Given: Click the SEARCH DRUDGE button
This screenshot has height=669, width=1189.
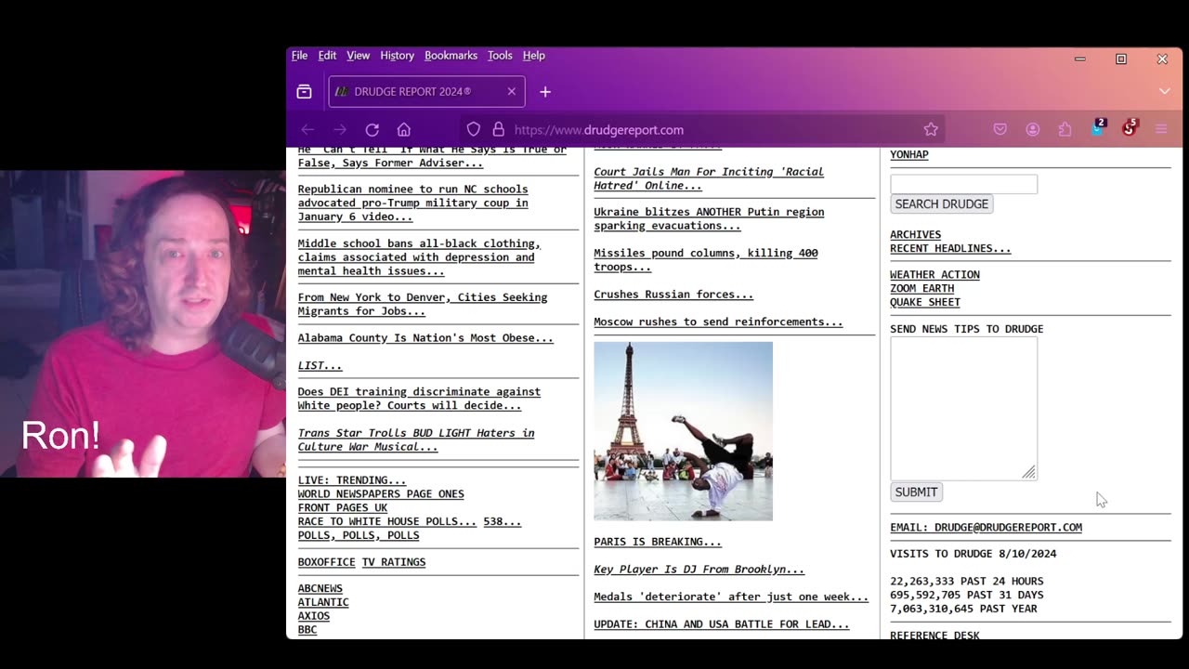Looking at the screenshot, I should click(x=941, y=204).
